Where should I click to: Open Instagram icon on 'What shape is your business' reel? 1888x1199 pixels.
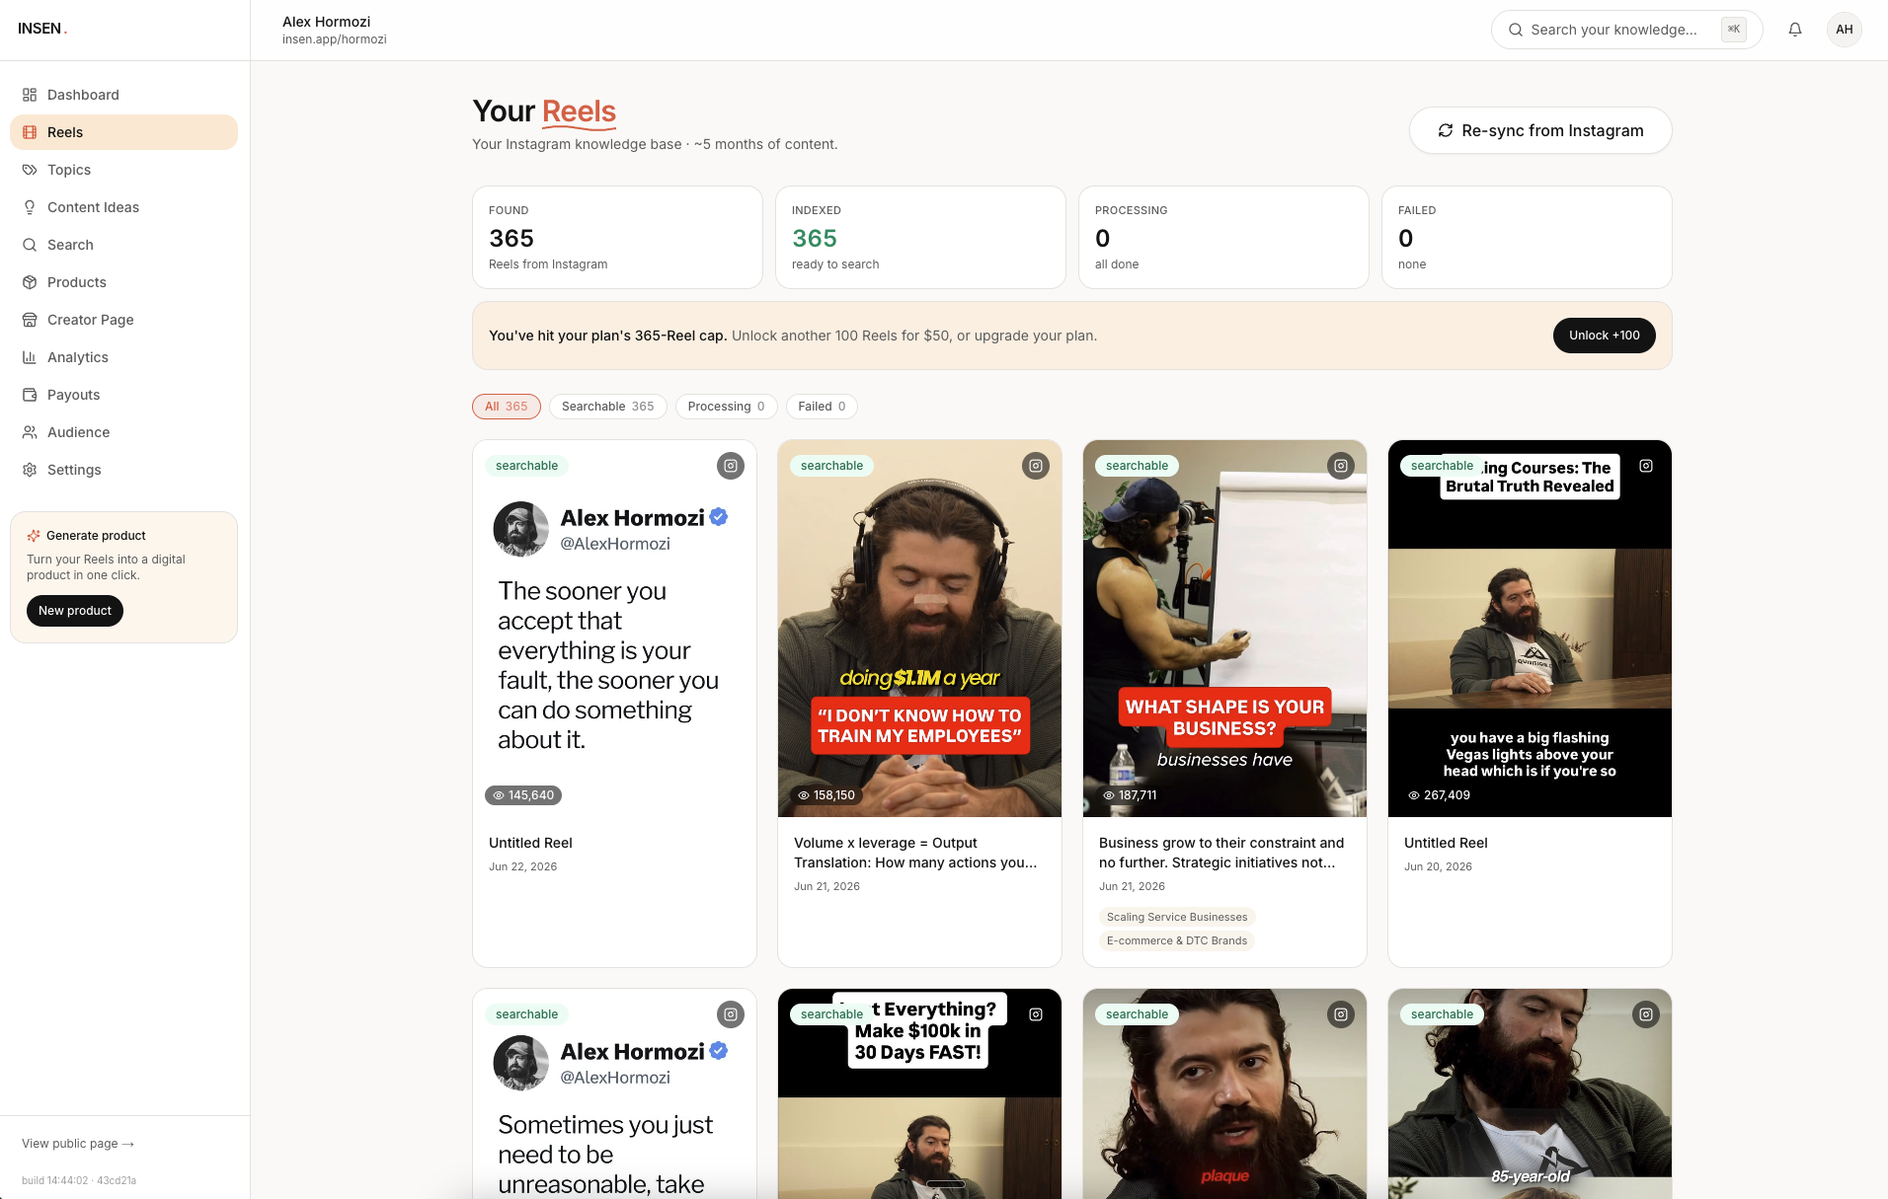(1341, 466)
